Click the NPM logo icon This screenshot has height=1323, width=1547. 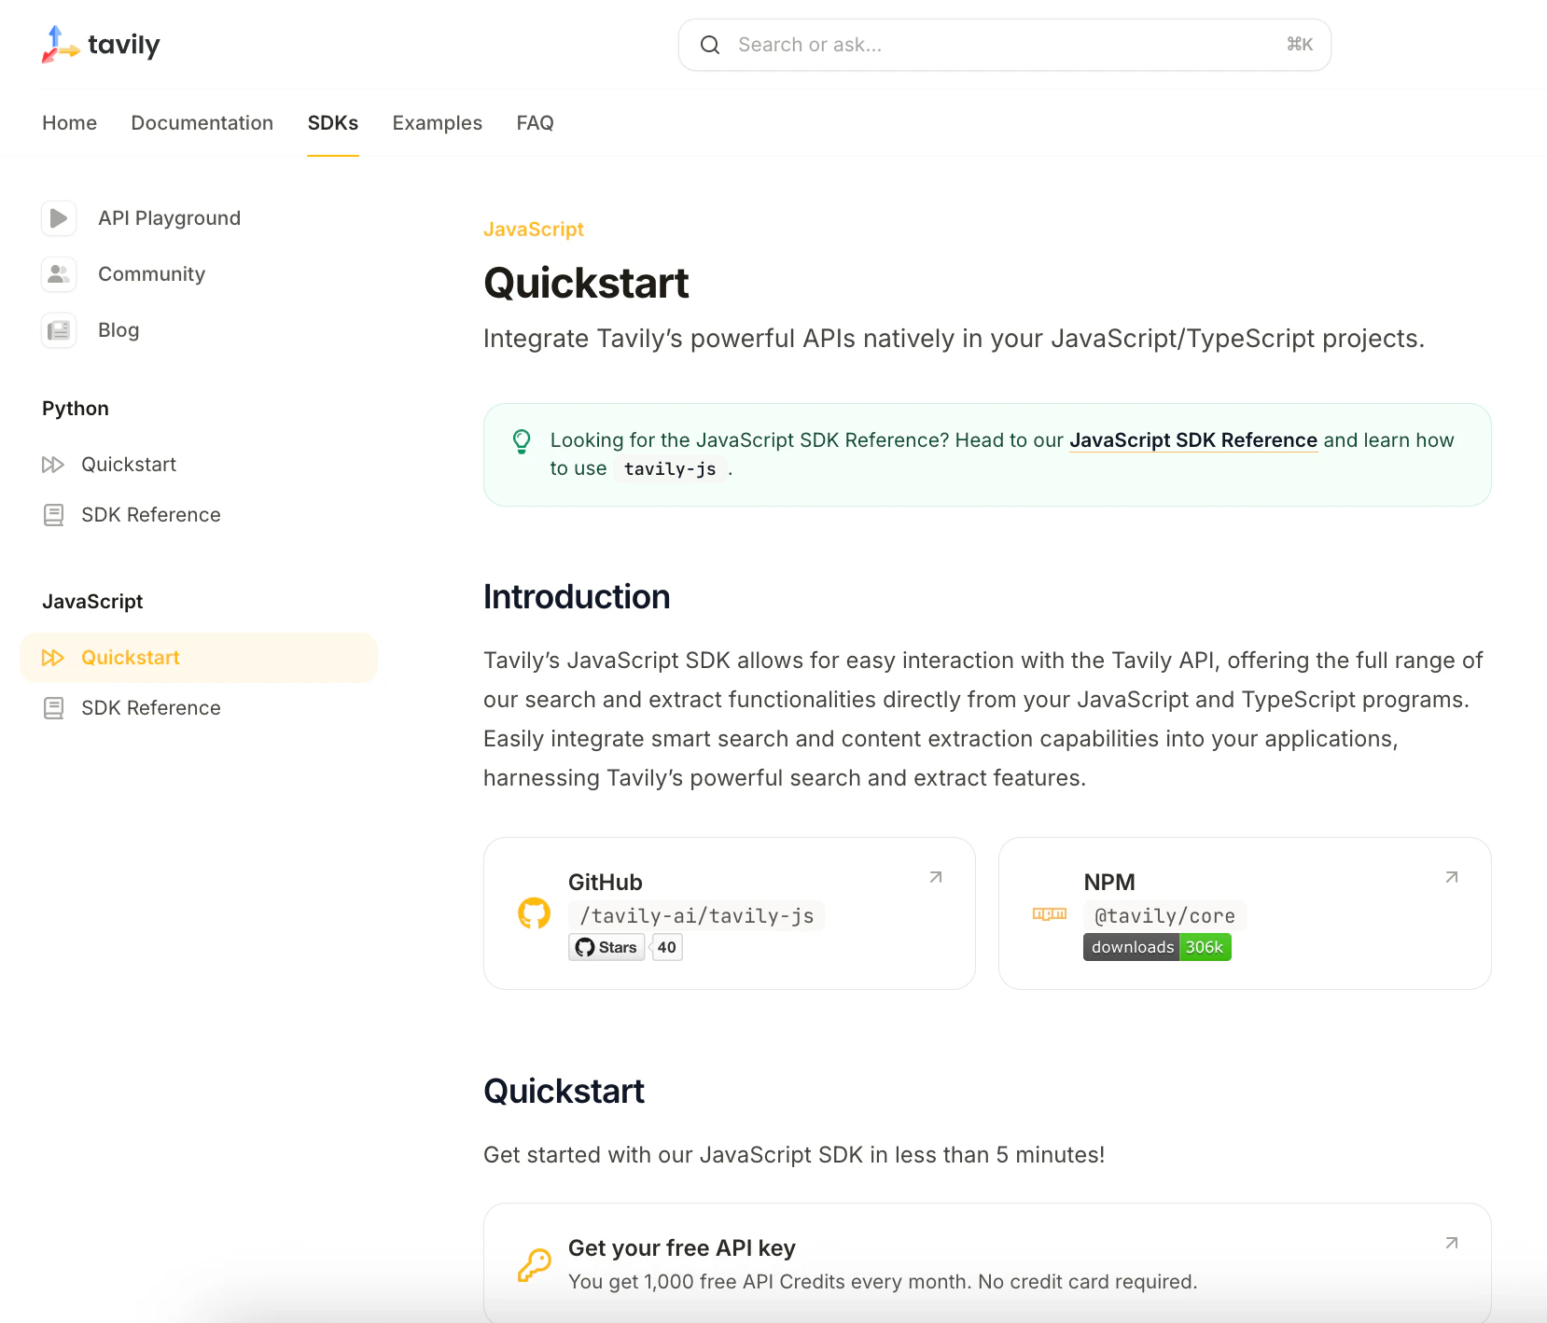point(1050,914)
